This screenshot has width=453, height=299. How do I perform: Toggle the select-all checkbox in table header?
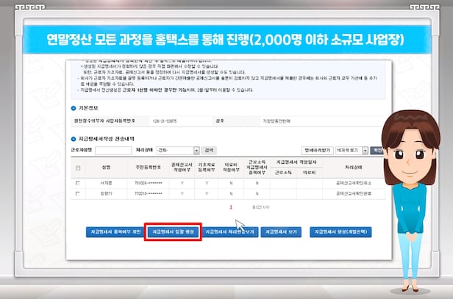(x=79, y=167)
